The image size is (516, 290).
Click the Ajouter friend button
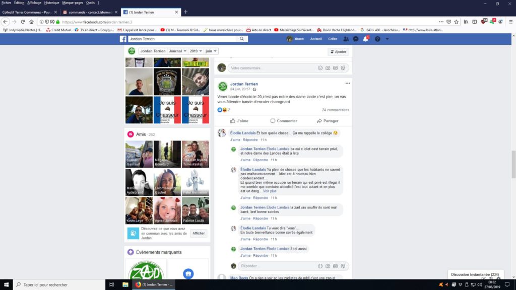coord(338,52)
